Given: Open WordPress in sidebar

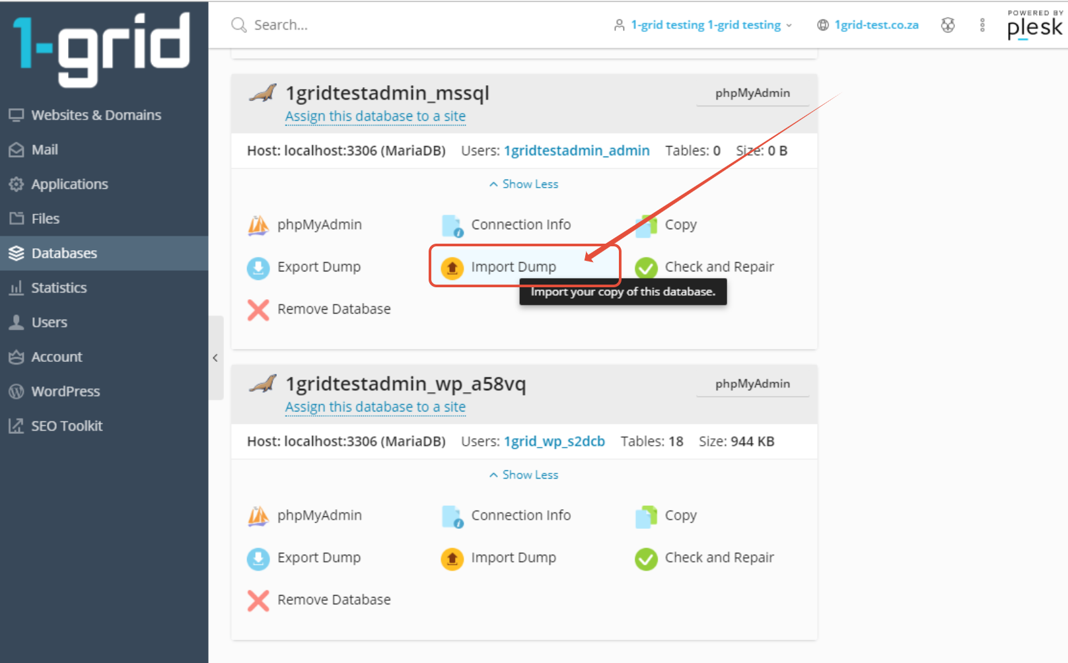Looking at the screenshot, I should 104,392.
